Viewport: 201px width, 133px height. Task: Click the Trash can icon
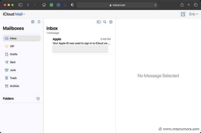click(7, 78)
